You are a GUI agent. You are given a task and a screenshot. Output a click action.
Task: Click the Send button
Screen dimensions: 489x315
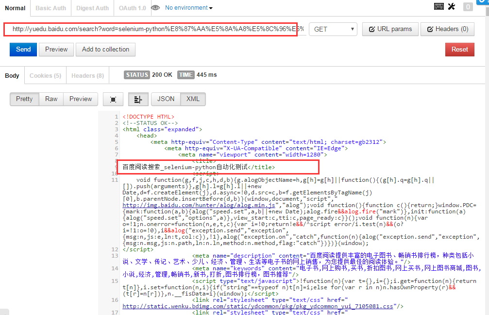pyautogui.click(x=23, y=49)
